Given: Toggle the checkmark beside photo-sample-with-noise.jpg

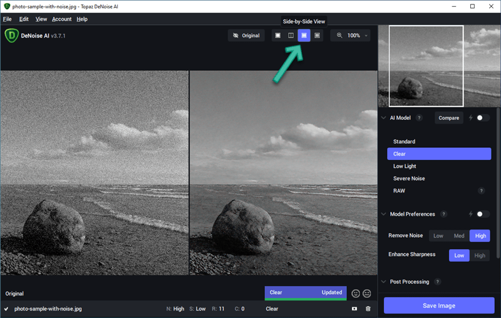Looking at the screenshot, I should click(6, 309).
